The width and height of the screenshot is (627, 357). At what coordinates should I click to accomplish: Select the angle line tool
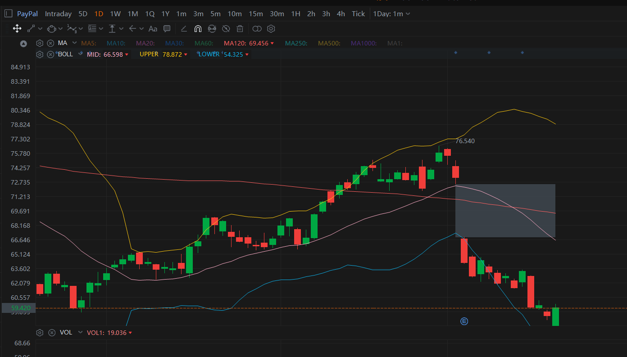(183, 29)
